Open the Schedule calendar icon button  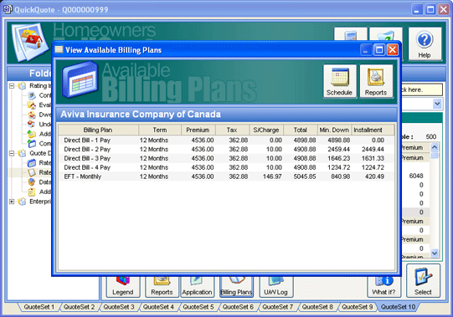(x=339, y=81)
